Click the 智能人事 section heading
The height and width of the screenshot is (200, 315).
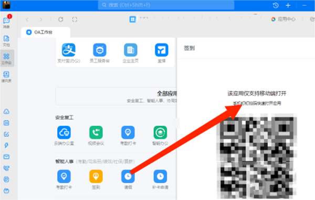click(x=64, y=161)
